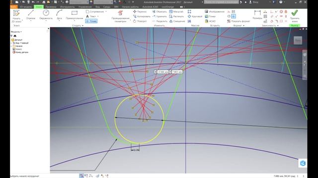Select the Circular (Круговой) pattern tool

point(195,16)
